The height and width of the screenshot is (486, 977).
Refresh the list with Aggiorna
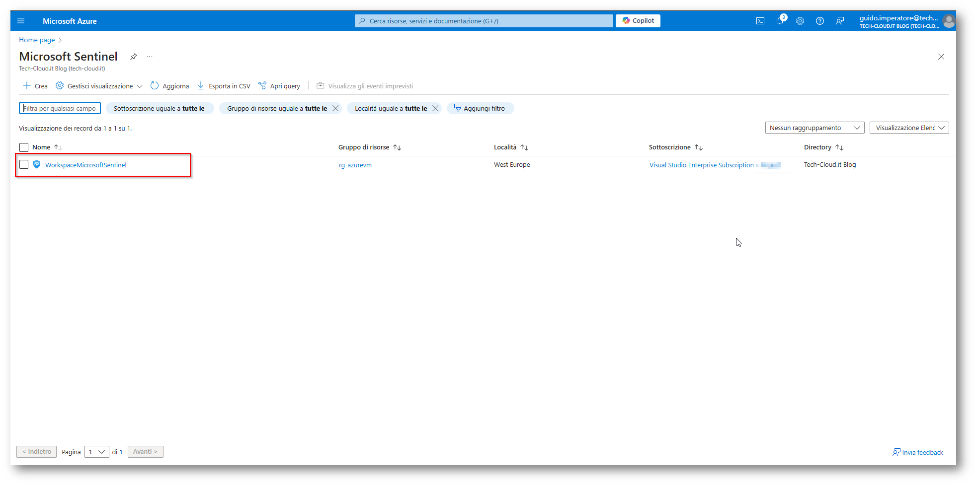pos(170,86)
